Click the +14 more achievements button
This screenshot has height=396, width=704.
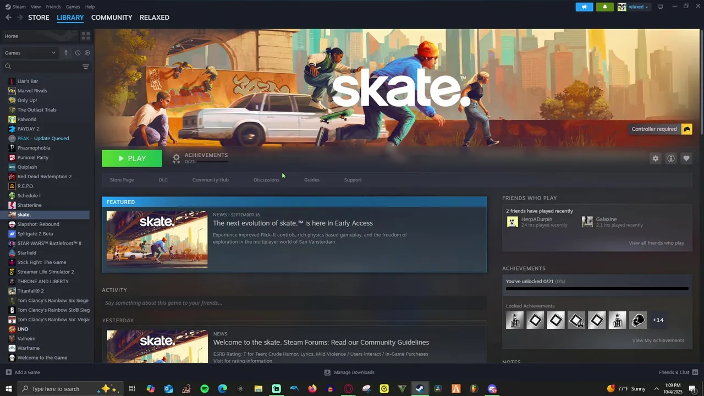tap(658, 320)
